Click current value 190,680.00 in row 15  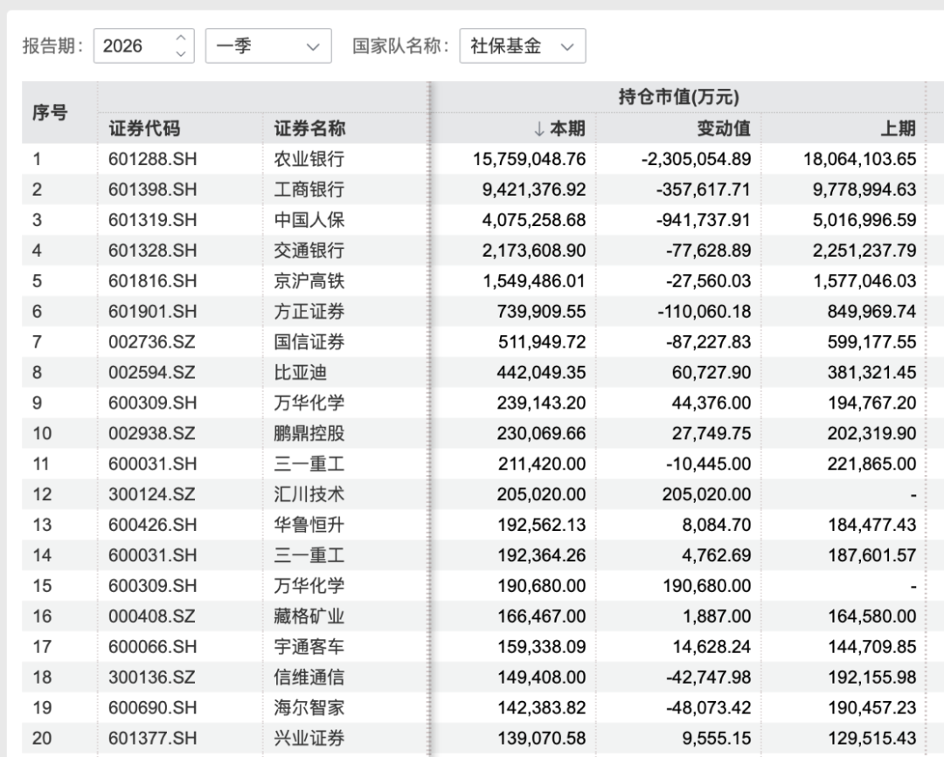(x=541, y=586)
